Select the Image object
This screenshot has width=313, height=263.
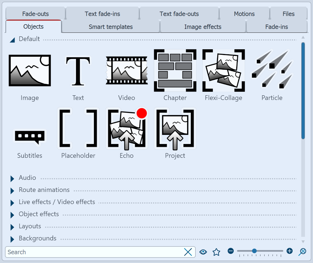tap(29, 70)
